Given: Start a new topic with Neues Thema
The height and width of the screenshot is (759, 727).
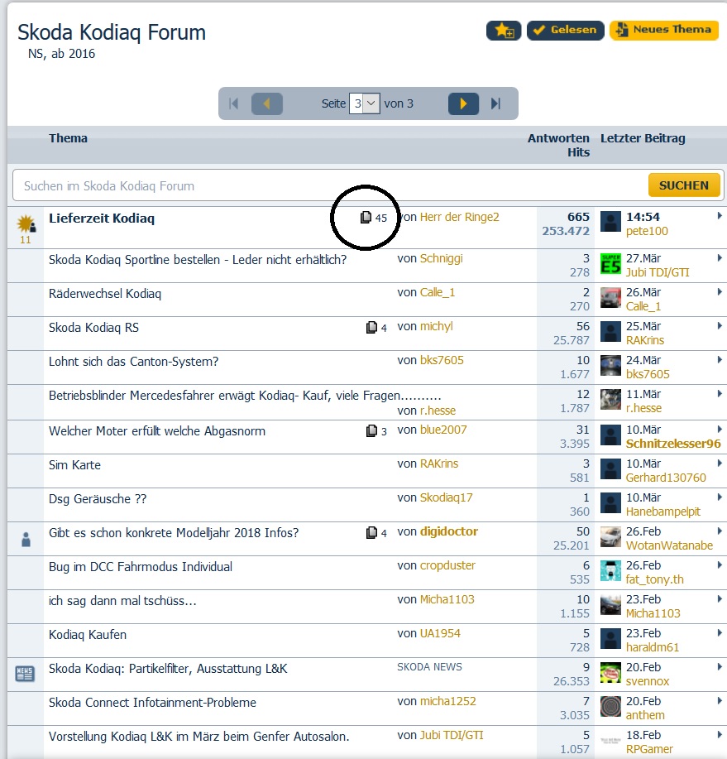Looking at the screenshot, I should pos(663,30).
